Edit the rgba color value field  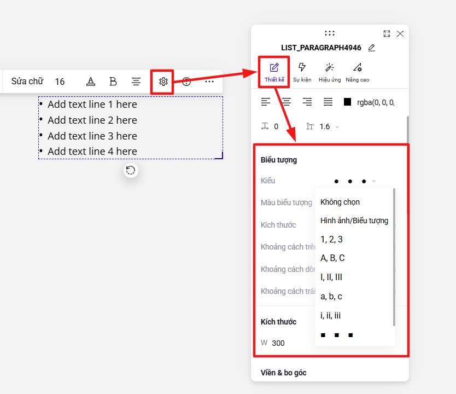pos(376,102)
